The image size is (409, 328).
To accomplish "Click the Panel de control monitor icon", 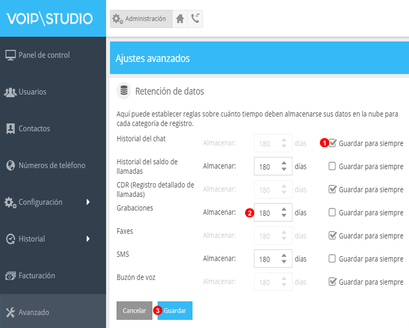I will tap(10, 55).
